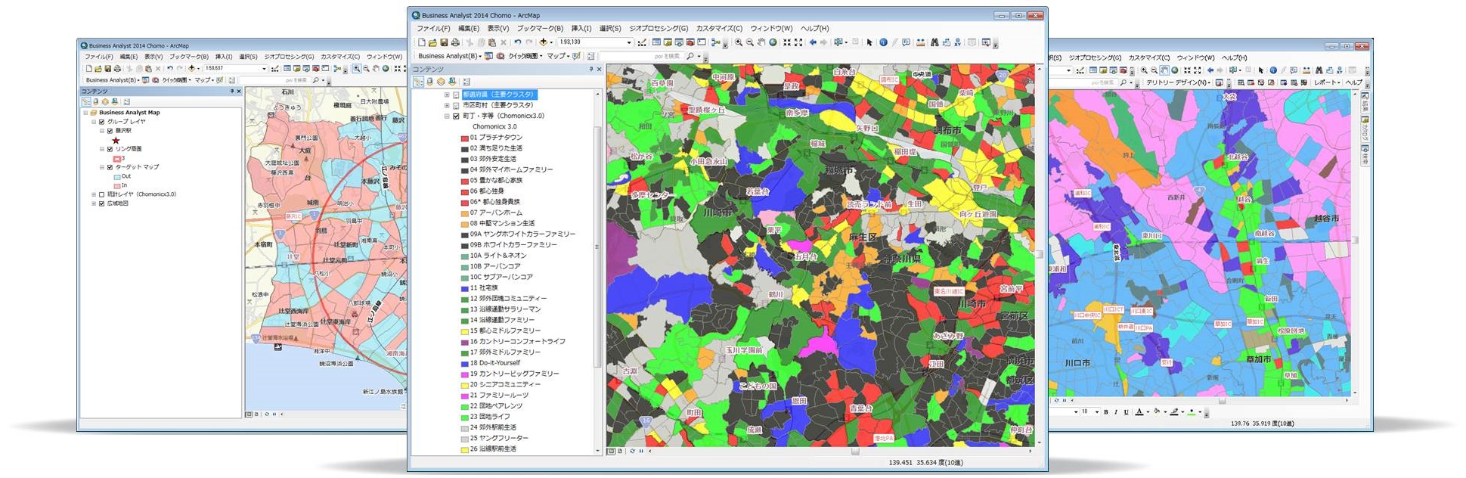Viewport: 1466px width, 478px height.
Task: Click the Open folder icon in the center window
Action: 432,42
